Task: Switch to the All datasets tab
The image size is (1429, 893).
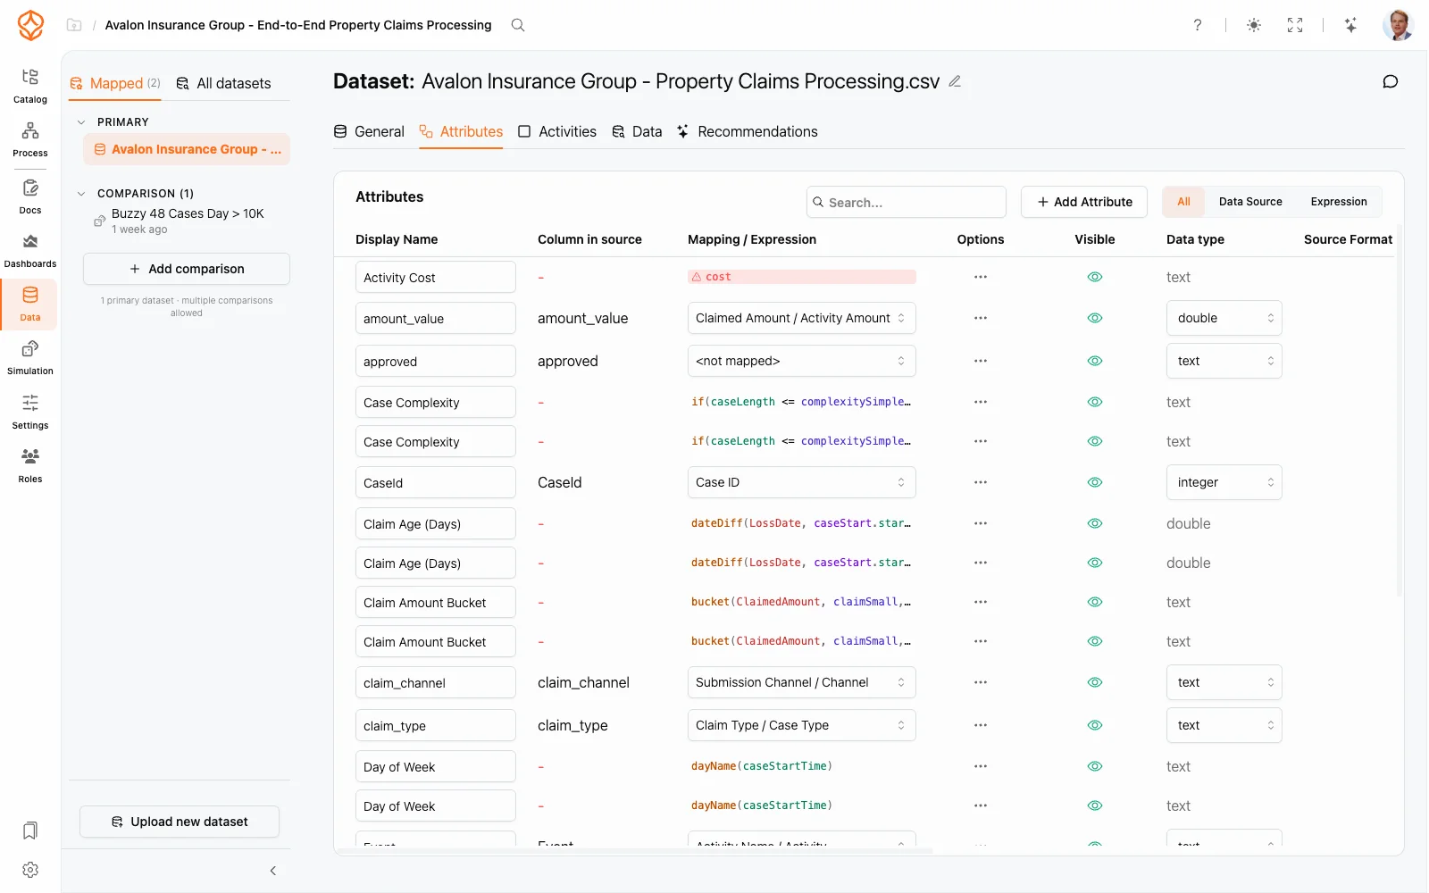Action: coord(223,83)
